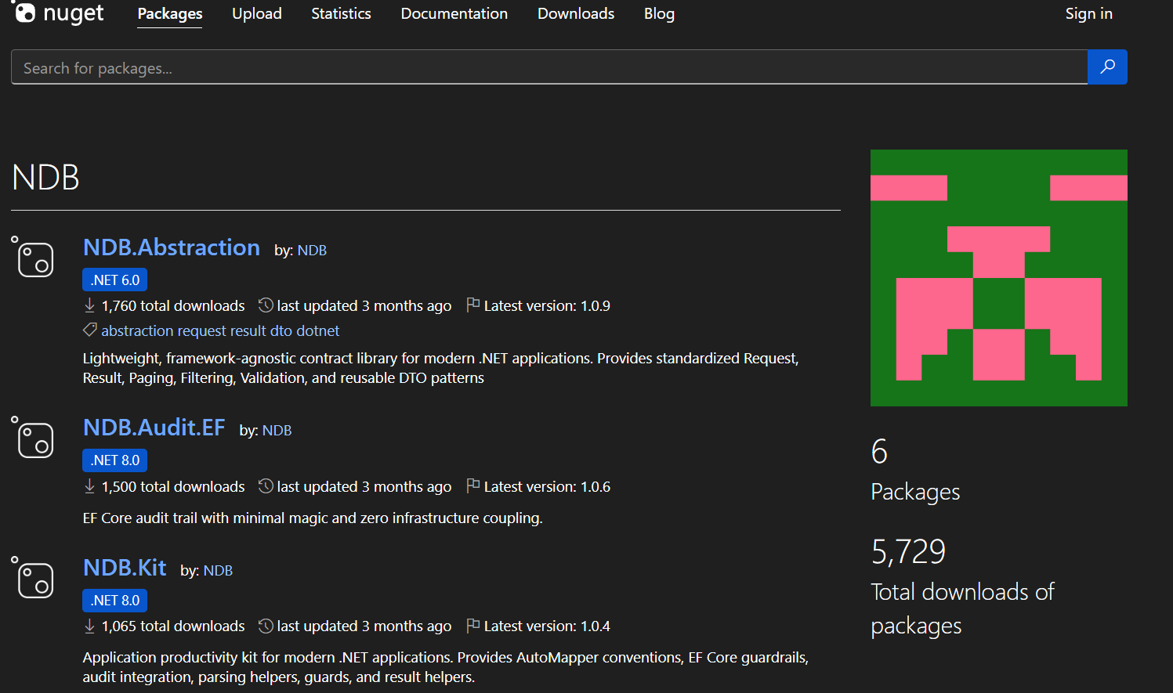Click flag icon by Latest version 1.0.6

(x=472, y=485)
